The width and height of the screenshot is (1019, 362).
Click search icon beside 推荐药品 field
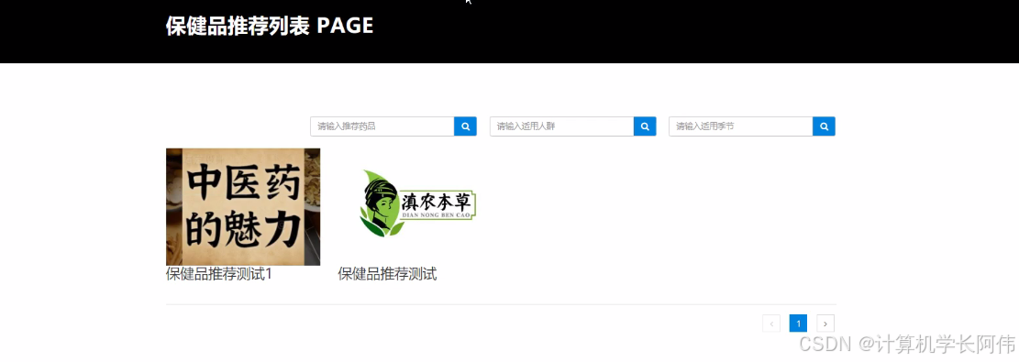[x=465, y=126]
